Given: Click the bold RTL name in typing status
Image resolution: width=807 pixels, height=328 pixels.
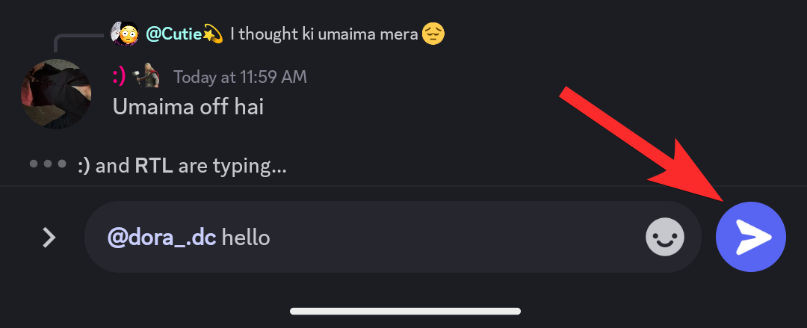Looking at the screenshot, I should (x=154, y=165).
